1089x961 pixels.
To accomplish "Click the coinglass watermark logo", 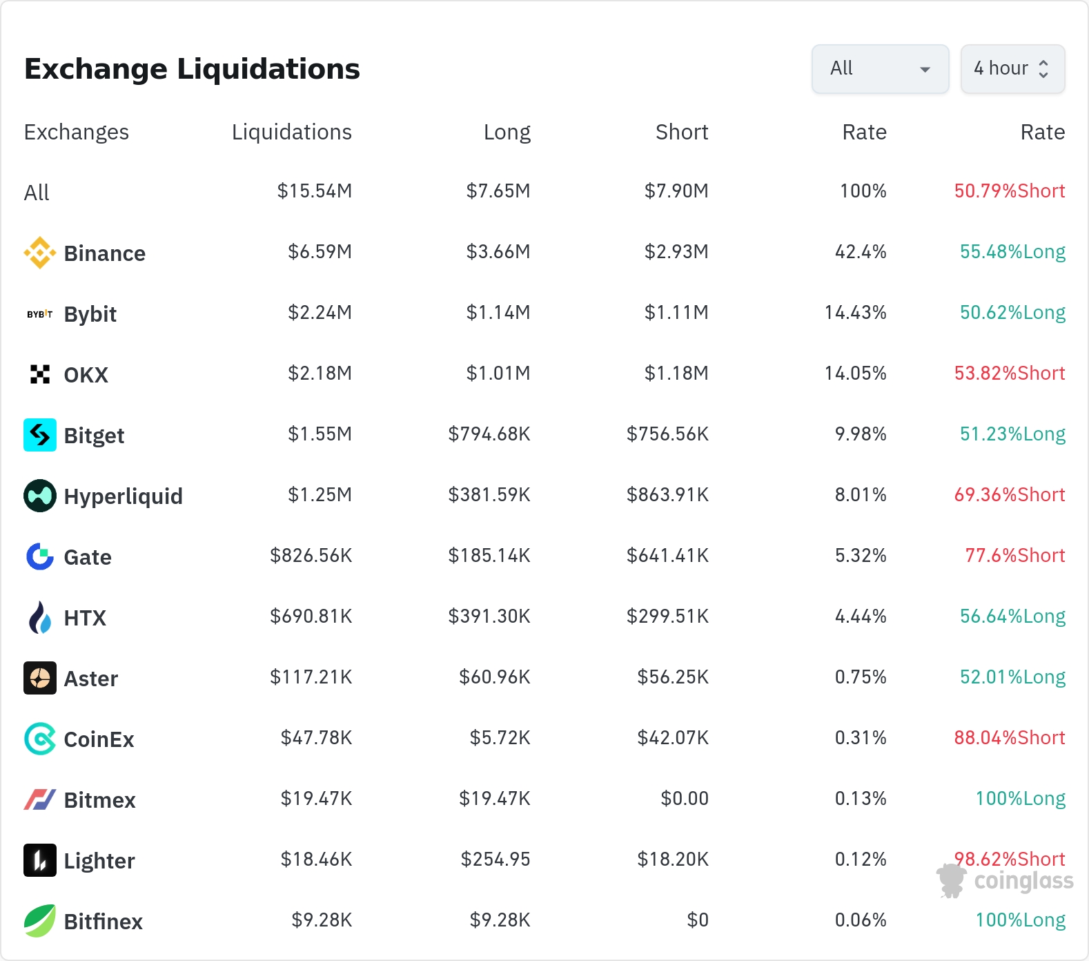I will pyautogui.click(x=1005, y=881).
